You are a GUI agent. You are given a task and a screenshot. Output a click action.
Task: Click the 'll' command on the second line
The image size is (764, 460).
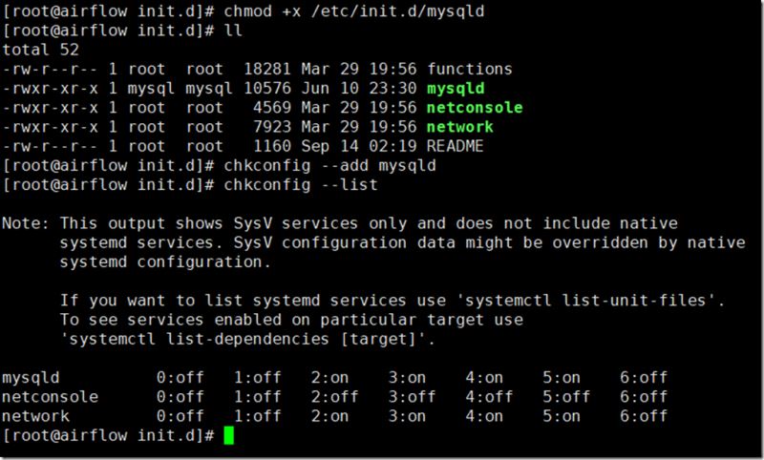(x=230, y=31)
